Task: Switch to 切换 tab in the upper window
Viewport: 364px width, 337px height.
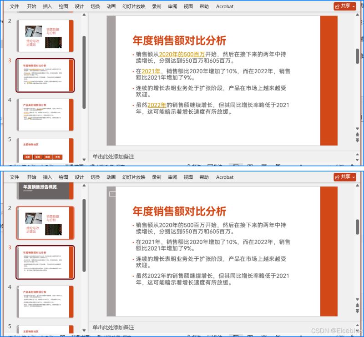Action: tap(95, 6)
